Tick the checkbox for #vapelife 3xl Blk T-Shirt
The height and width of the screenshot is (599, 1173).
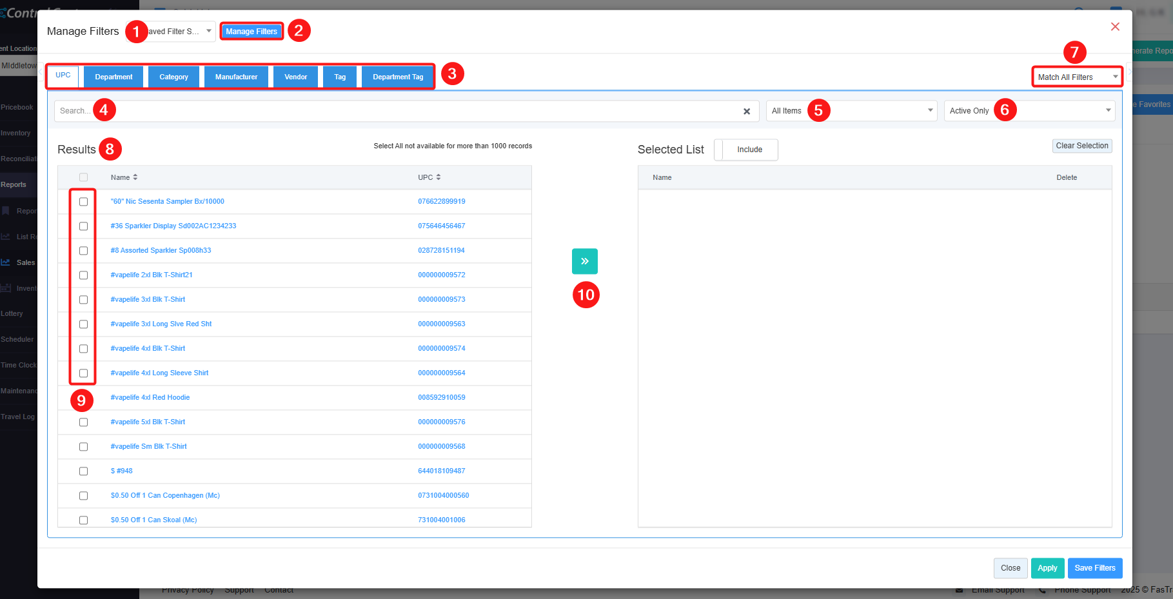point(83,300)
